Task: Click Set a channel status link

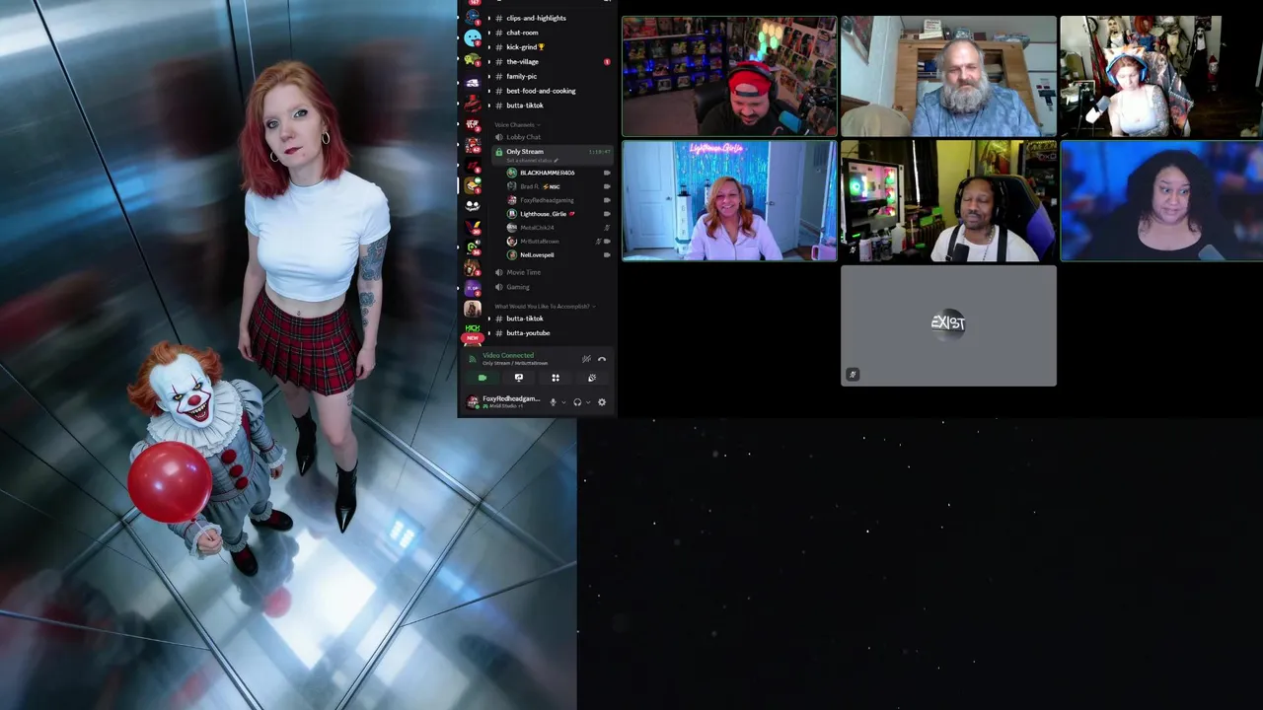Action: click(532, 160)
